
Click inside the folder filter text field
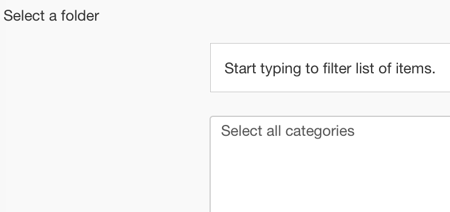pyautogui.click(x=330, y=68)
